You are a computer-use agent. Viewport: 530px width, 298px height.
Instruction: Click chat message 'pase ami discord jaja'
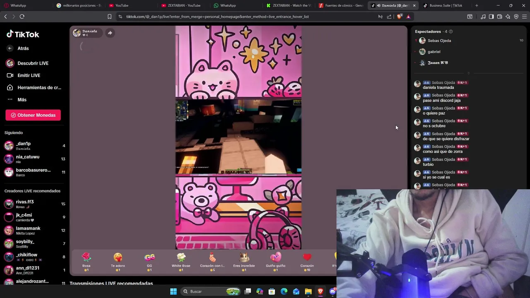coord(441,101)
